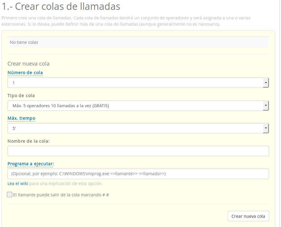Click dropdown arrow on Tipo de cola field
Viewport: 281px width, 227px height.
click(266, 105)
